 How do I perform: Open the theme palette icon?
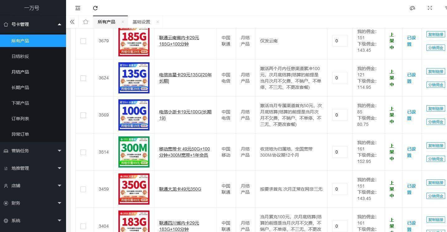pos(412,8)
